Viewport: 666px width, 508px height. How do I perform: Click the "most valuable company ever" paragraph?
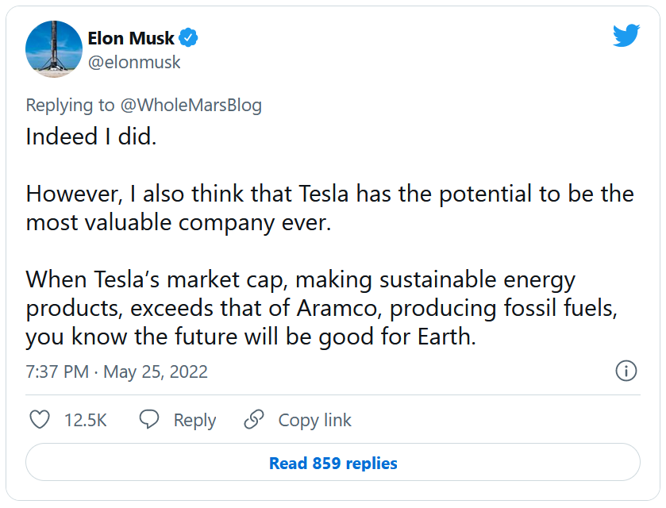(329, 208)
